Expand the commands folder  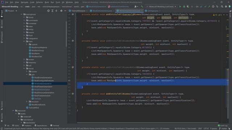point(24,20)
